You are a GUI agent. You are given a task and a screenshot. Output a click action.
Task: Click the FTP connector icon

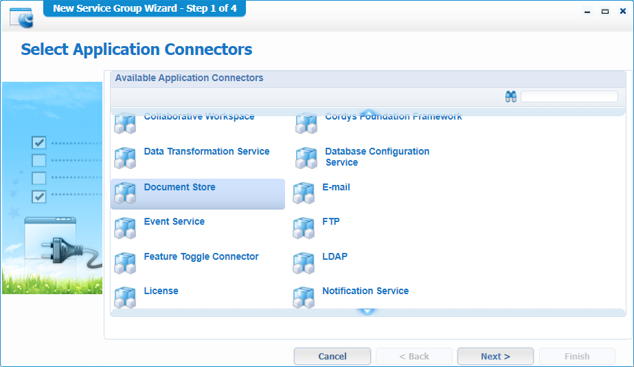[x=304, y=228]
